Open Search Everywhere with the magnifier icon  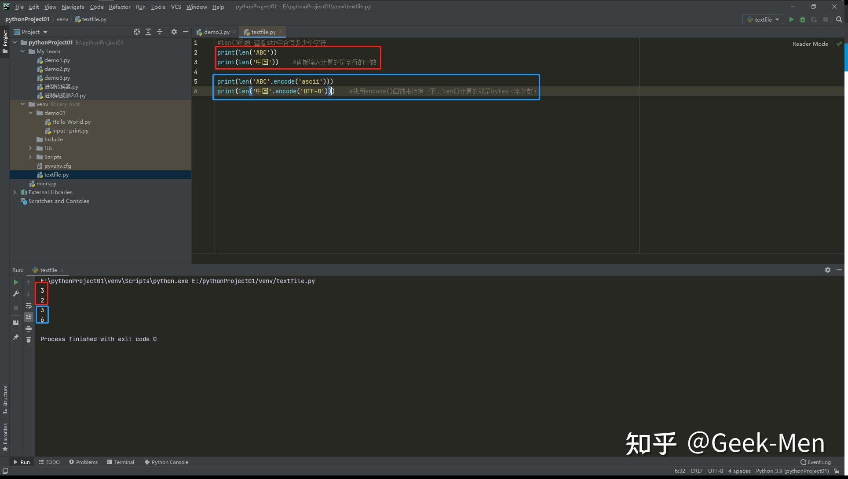[839, 19]
